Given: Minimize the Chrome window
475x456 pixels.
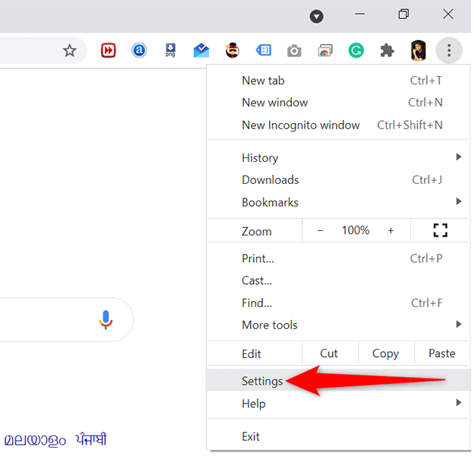Looking at the screenshot, I should [359, 14].
